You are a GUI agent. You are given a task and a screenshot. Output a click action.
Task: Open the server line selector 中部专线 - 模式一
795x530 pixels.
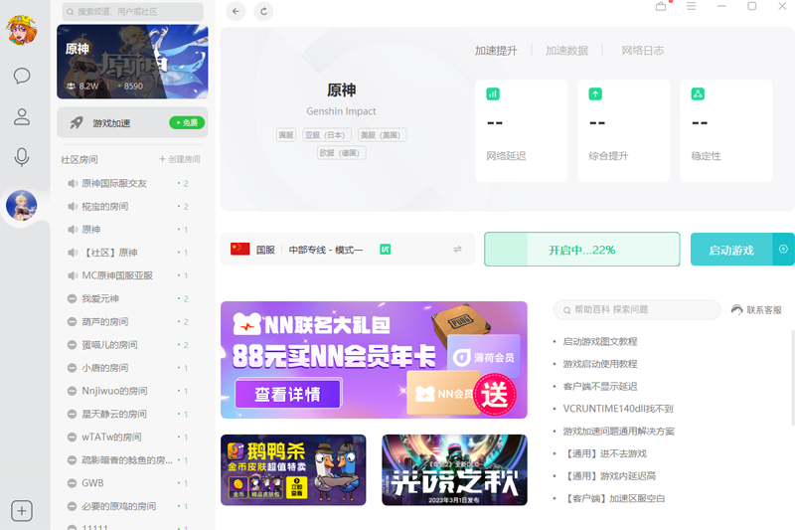[x=347, y=249]
